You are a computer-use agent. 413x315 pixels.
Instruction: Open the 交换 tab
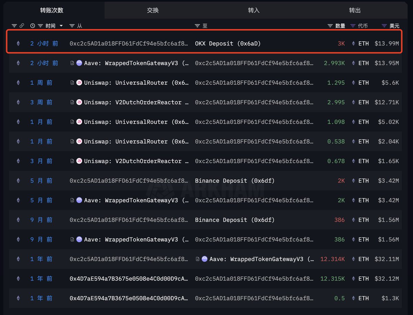(153, 10)
